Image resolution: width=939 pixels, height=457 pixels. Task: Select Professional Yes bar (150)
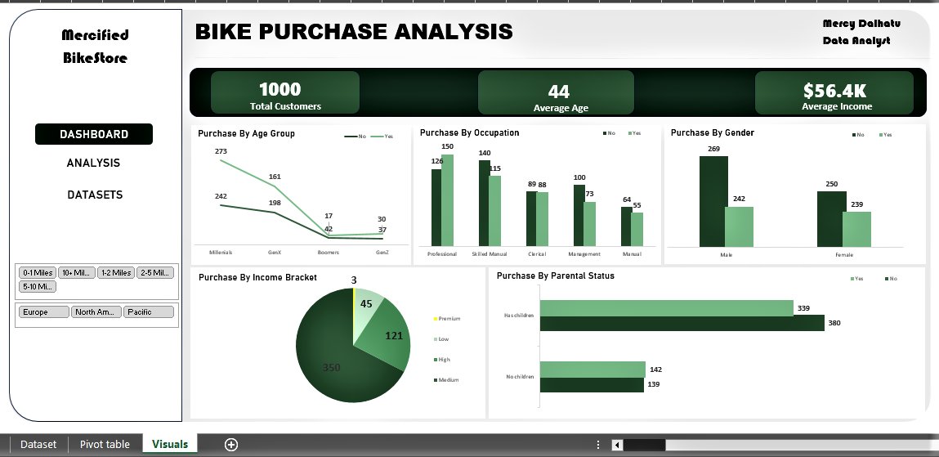pos(447,200)
